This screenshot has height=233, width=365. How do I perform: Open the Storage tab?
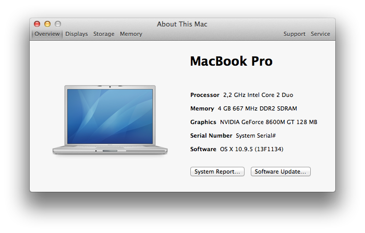tap(104, 34)
